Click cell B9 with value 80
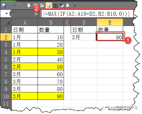Viewport: 142px width, 114px height. 51,89
